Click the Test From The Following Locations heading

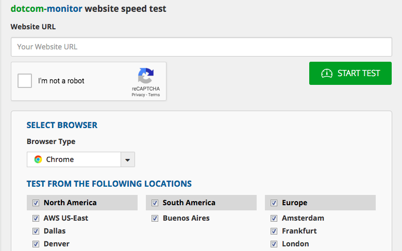109,184
